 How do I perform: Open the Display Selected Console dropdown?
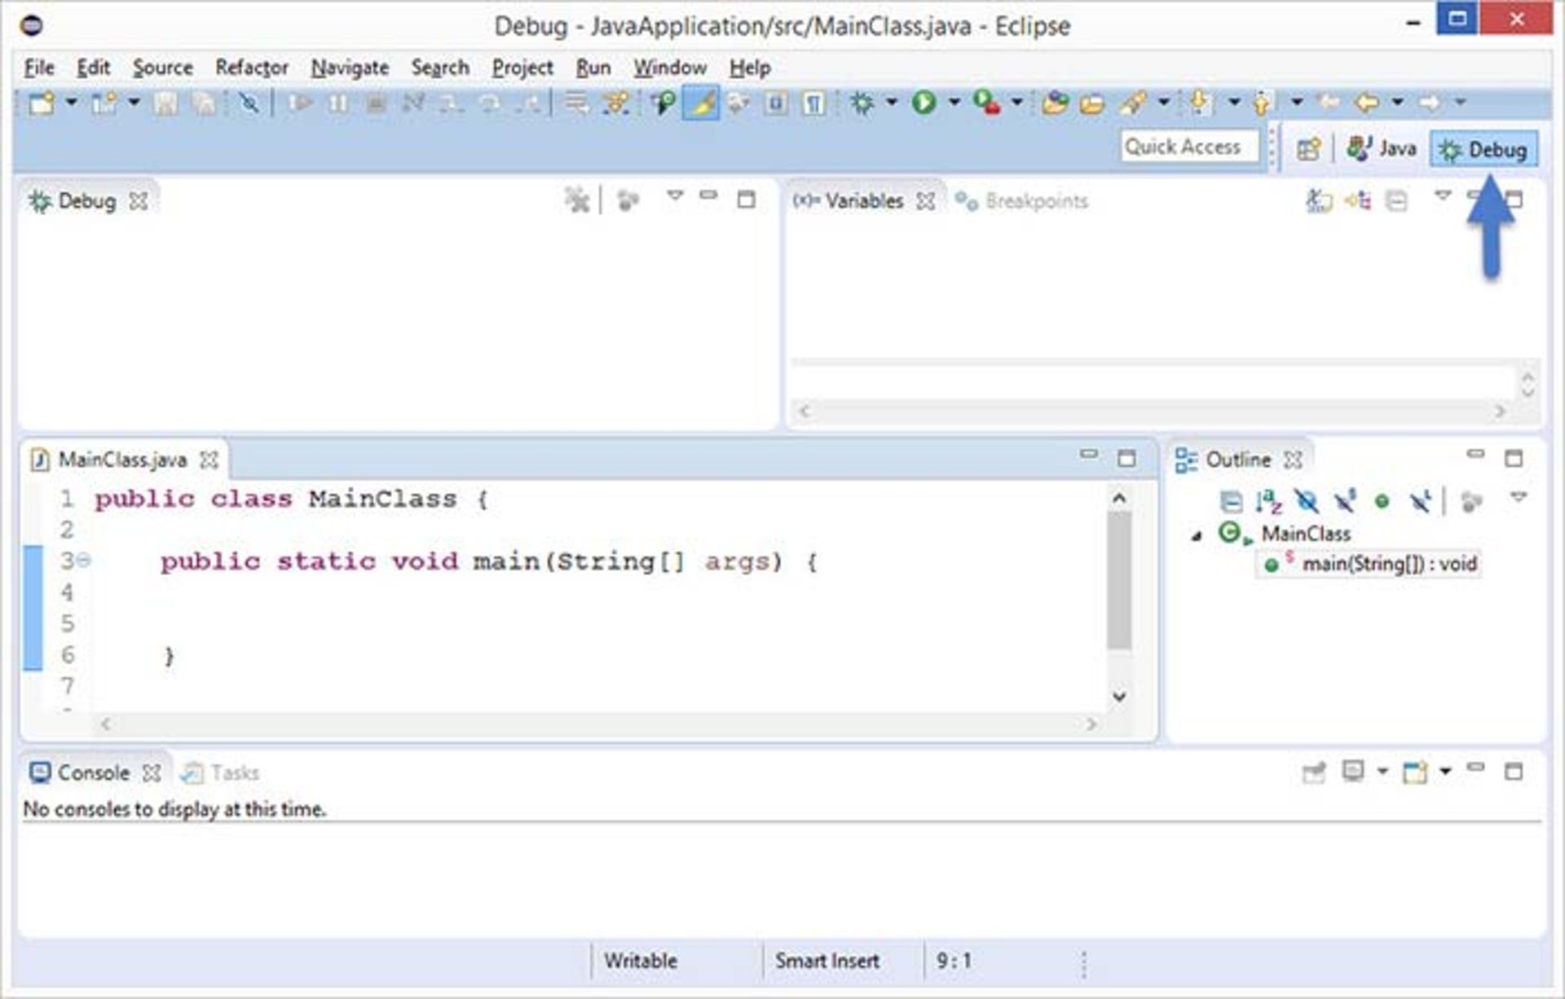(x=1382, y=771)
